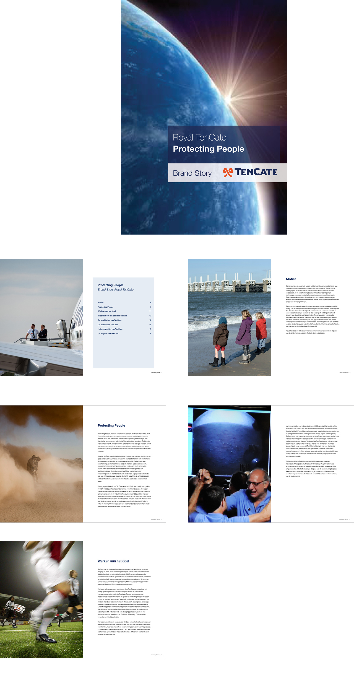
Task: Click the italic 'Brand Story Royal TenCate' subtitle
Action: [x=116, y=290]
